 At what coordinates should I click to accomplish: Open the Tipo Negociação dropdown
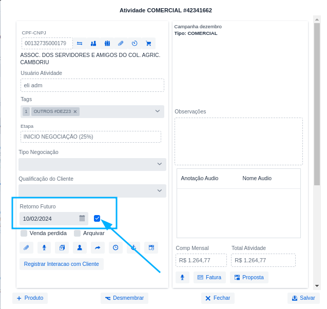[160, 164]
